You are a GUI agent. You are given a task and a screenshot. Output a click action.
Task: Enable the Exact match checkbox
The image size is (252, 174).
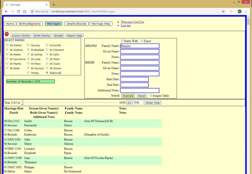142,41
